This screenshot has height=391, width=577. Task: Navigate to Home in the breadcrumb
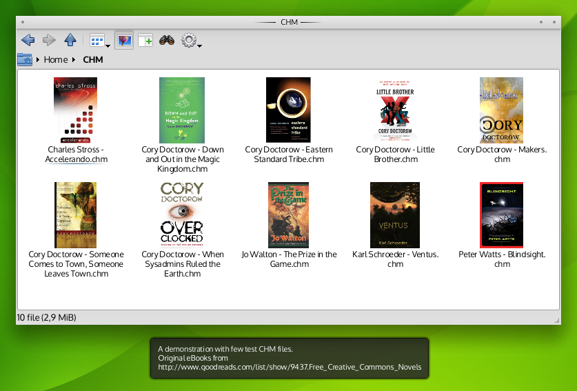coord(56,59)
